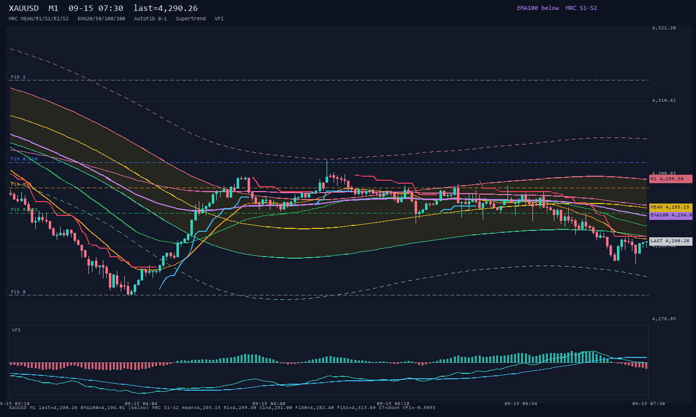Click the 09-15 07:30 timestamp in the chart title
This screenshot has height=417, width=696.
point(96,8)
